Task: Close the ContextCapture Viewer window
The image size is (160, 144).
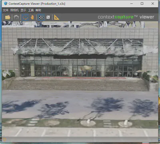Action: [153, 4]
